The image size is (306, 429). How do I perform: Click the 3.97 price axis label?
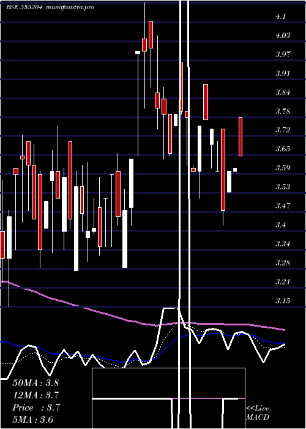(283, 54)
